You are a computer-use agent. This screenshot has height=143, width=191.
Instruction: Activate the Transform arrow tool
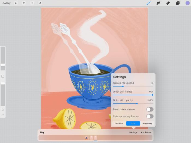pyautogui.click(x=40, y=3)
